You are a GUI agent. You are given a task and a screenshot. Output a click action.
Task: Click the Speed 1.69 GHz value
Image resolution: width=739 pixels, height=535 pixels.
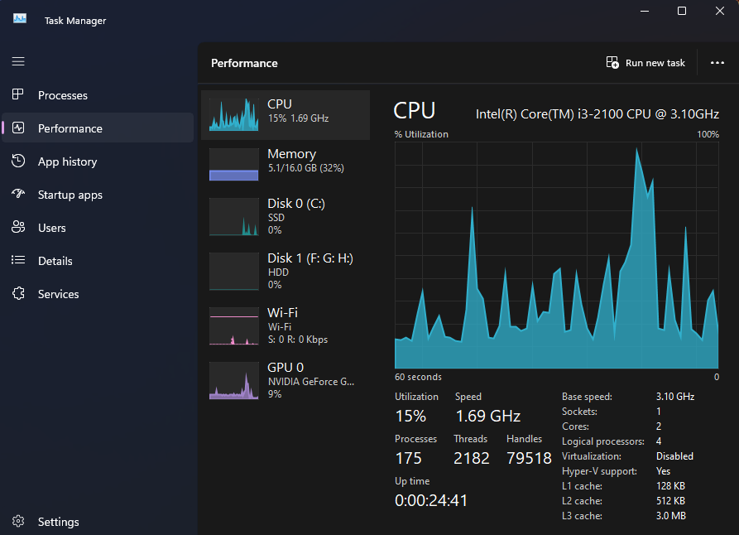click(x=487, y=416)
